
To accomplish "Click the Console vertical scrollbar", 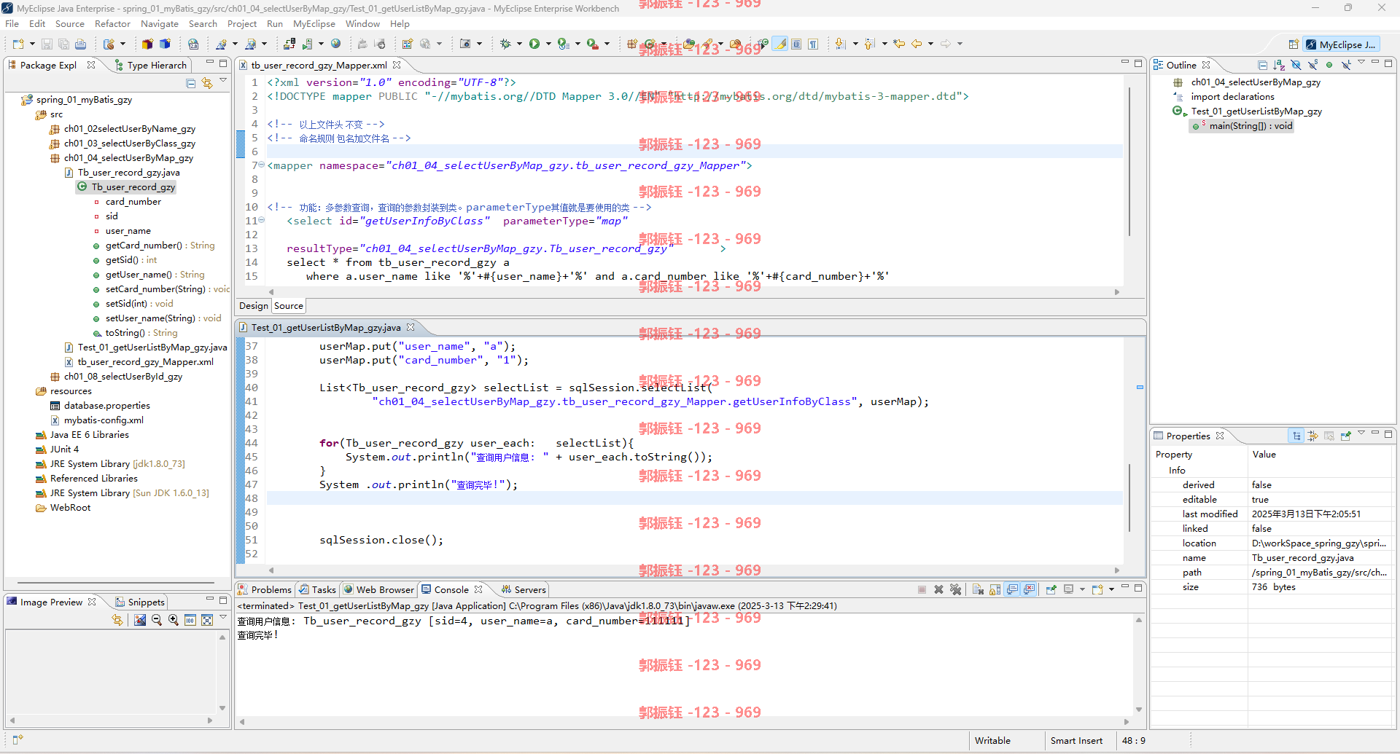I will pos(1139,664).
